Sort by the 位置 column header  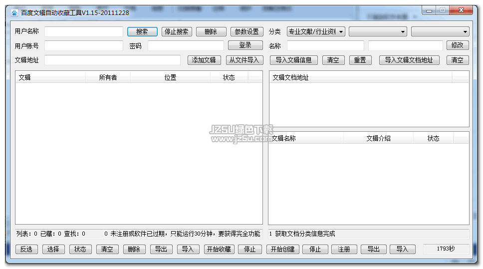tap(170, 77)
